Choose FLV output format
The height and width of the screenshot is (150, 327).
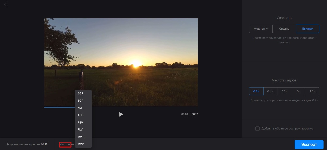click(x=83, y=130)
